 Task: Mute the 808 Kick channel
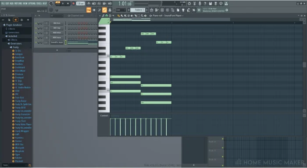36,23
